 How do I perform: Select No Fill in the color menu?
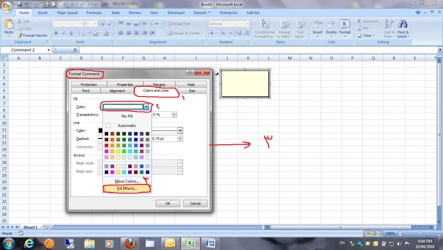[x=127, y=116]
